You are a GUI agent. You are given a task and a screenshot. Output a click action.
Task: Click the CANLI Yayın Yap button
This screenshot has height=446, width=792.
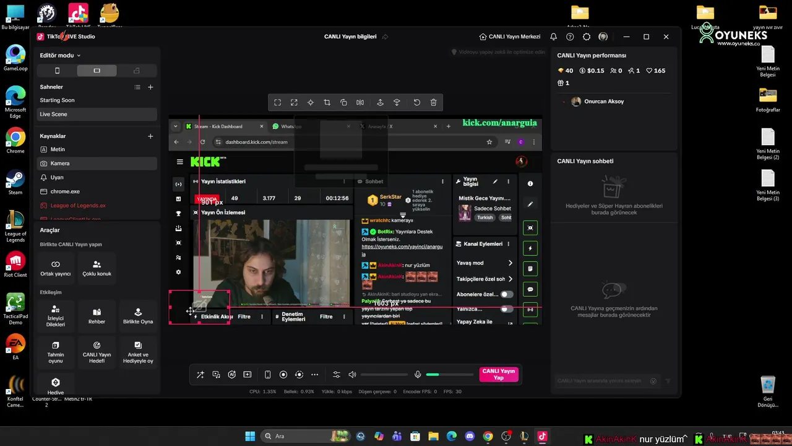[499, 374]
